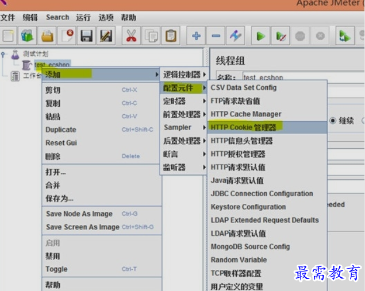Choose FTP请求缺省值
The height and width of the screenshot is (291, 365).
pyautogui.click(x=267, y=101)
